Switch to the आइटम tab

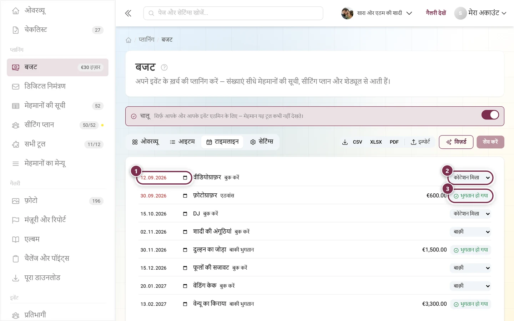(x=182, y=142)
